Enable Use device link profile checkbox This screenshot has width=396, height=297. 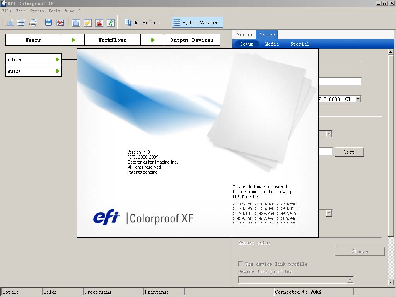tap(241, 264)
